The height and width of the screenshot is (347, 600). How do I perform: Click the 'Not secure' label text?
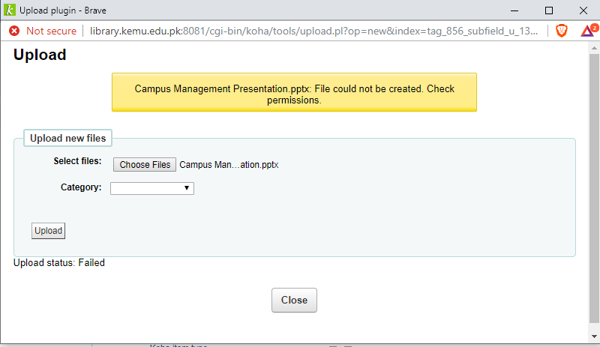point(51,31)
